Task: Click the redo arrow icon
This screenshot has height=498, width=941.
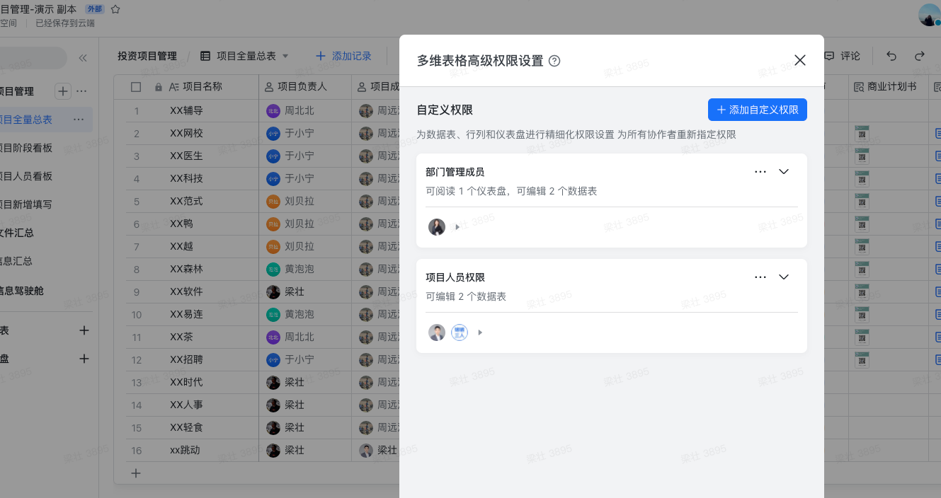Action: point(919,56)
